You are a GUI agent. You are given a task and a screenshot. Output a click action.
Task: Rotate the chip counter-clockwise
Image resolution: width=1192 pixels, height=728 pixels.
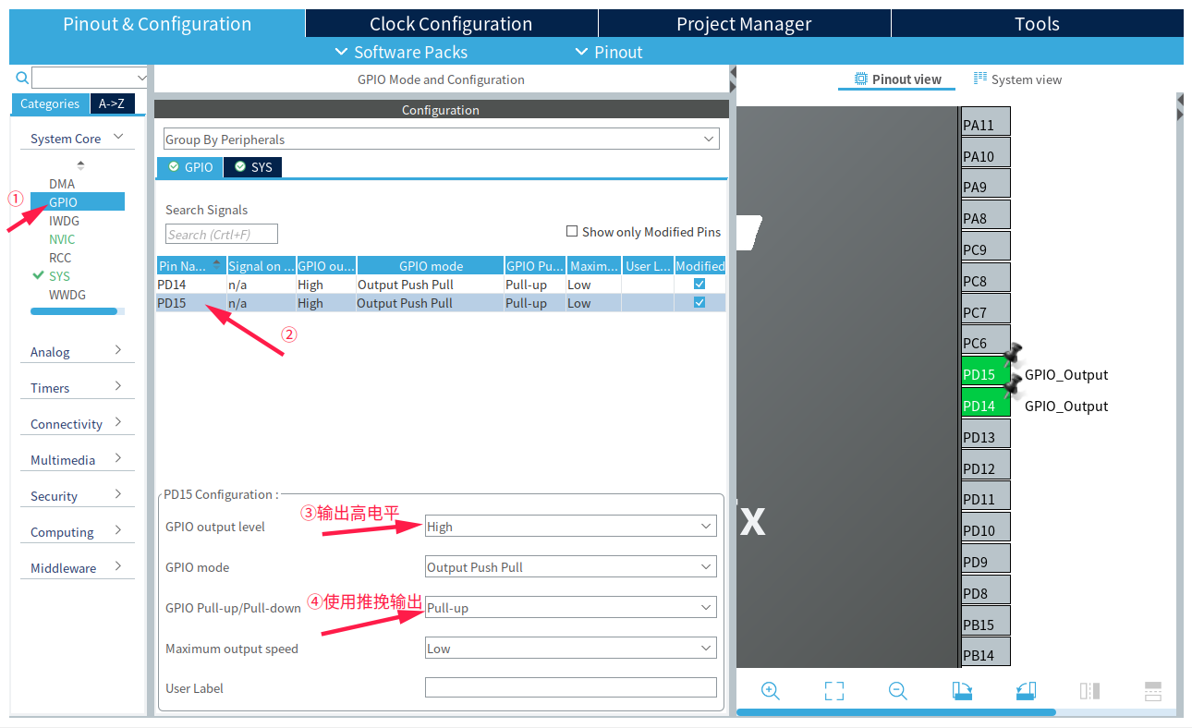pos(1026,690)
